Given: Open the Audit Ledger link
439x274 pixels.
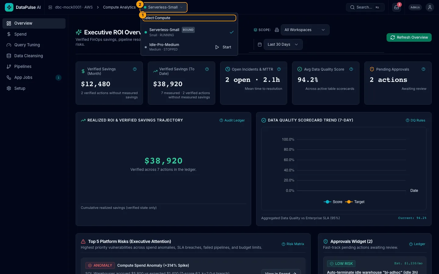Looking at the screenshot, I should coord(232,120).
